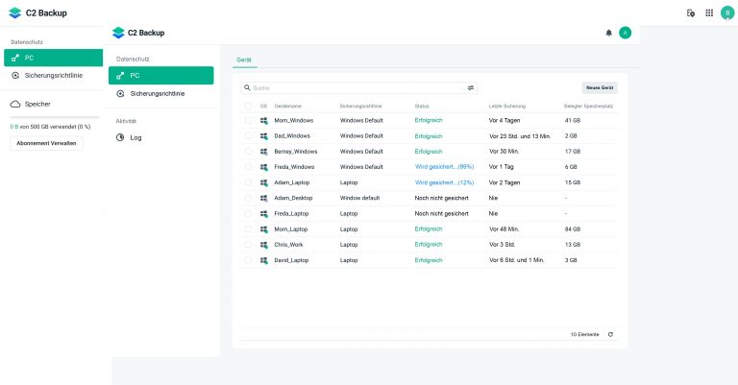Click the storage usage progress bar
738x385 pixels.
54,117
